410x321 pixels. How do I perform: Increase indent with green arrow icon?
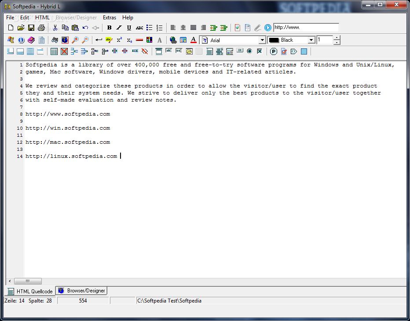tap(214, 27)
